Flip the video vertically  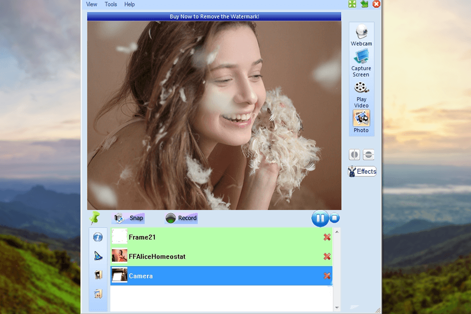click(x=368, y=155)
